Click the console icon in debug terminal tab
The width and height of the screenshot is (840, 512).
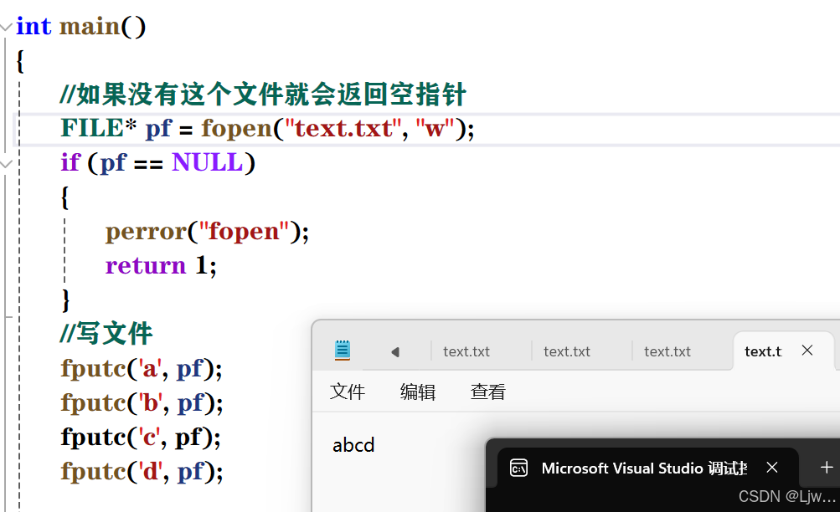tap(518, 468)
